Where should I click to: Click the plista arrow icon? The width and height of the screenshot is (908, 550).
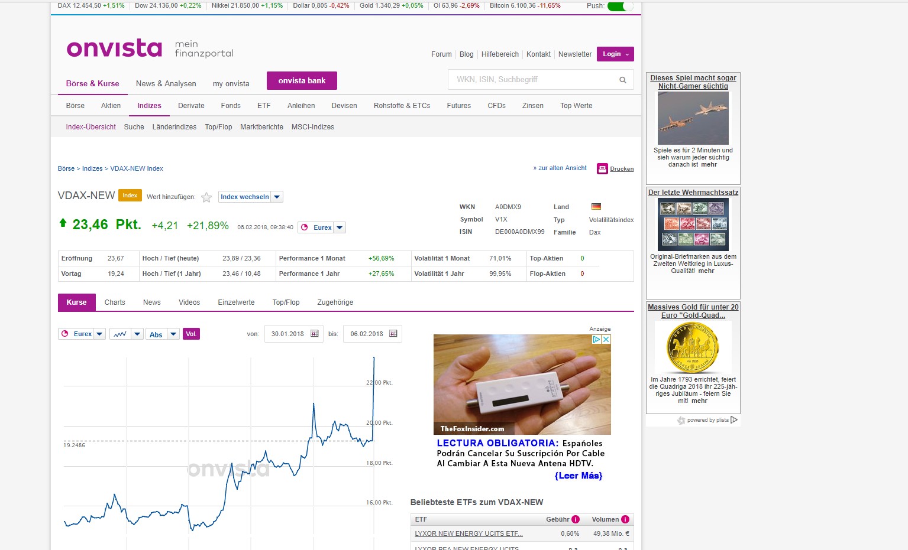[x=734, y=420]
